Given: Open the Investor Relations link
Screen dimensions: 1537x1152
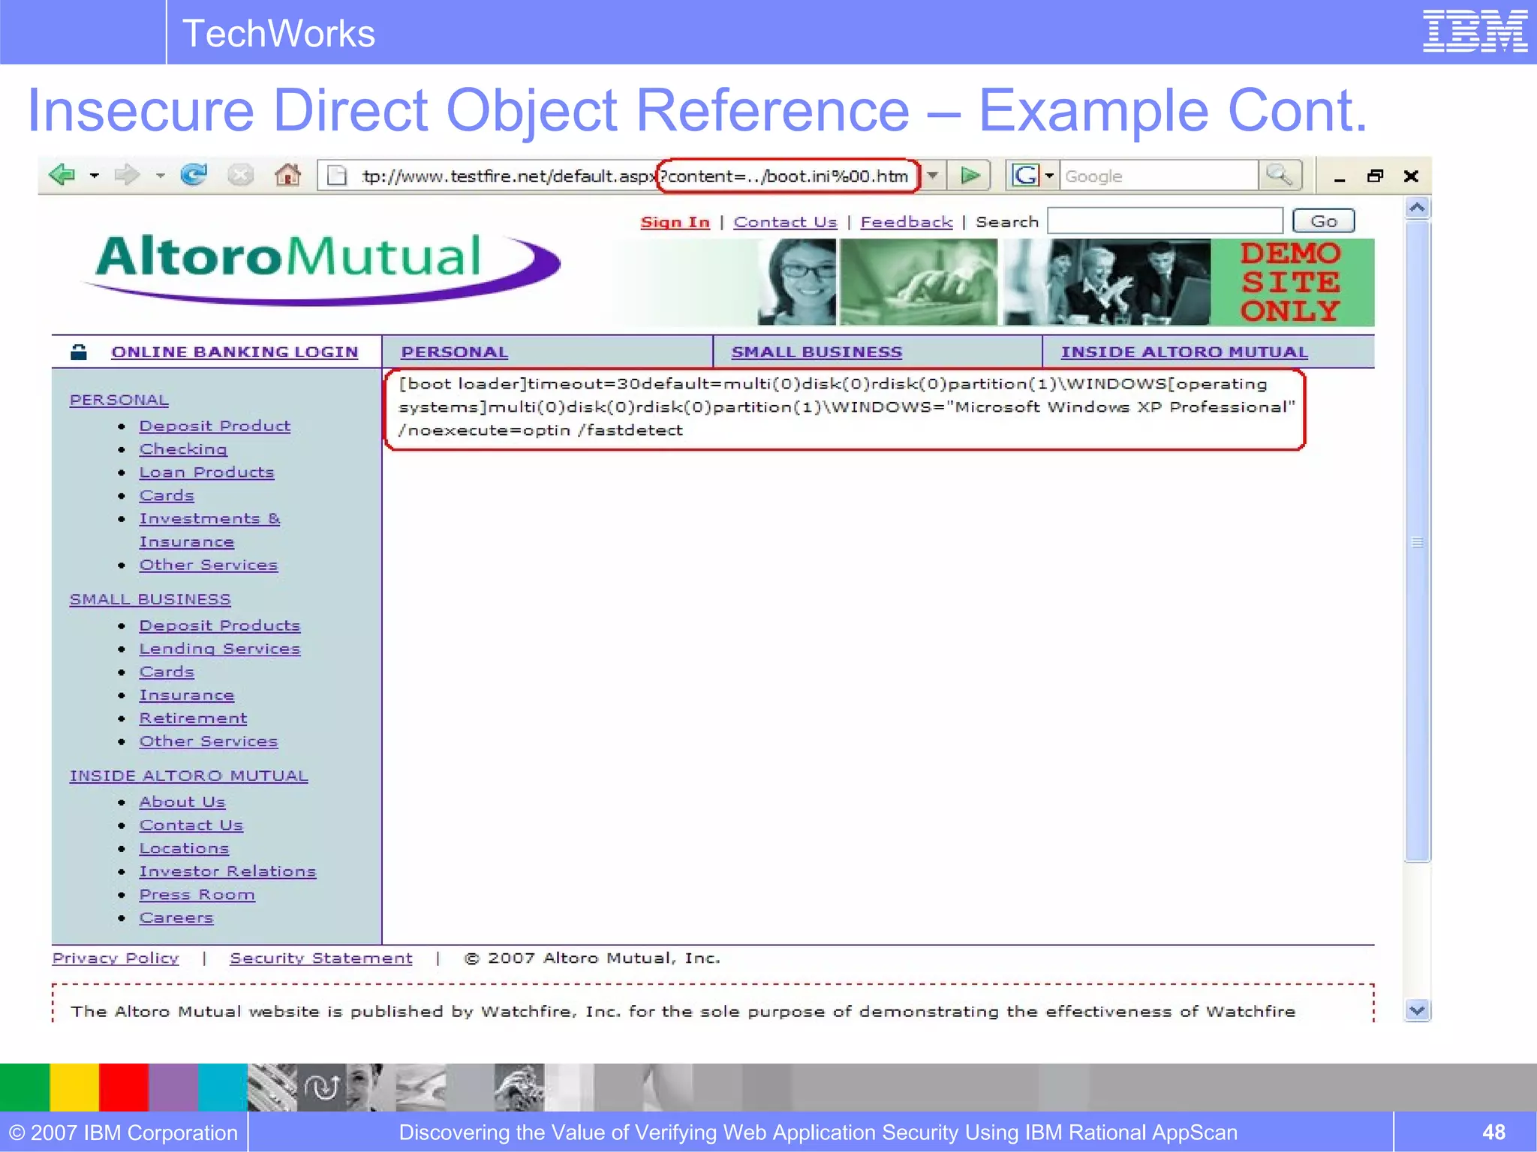Looking at the screenshot, I should click(x=227, y=871).
